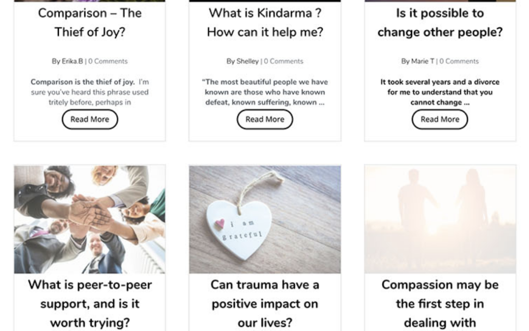The height and width of the screenshot is (331, 529).
Task: Open 'Compassion may be the first step' title
Action: [440, 304]
